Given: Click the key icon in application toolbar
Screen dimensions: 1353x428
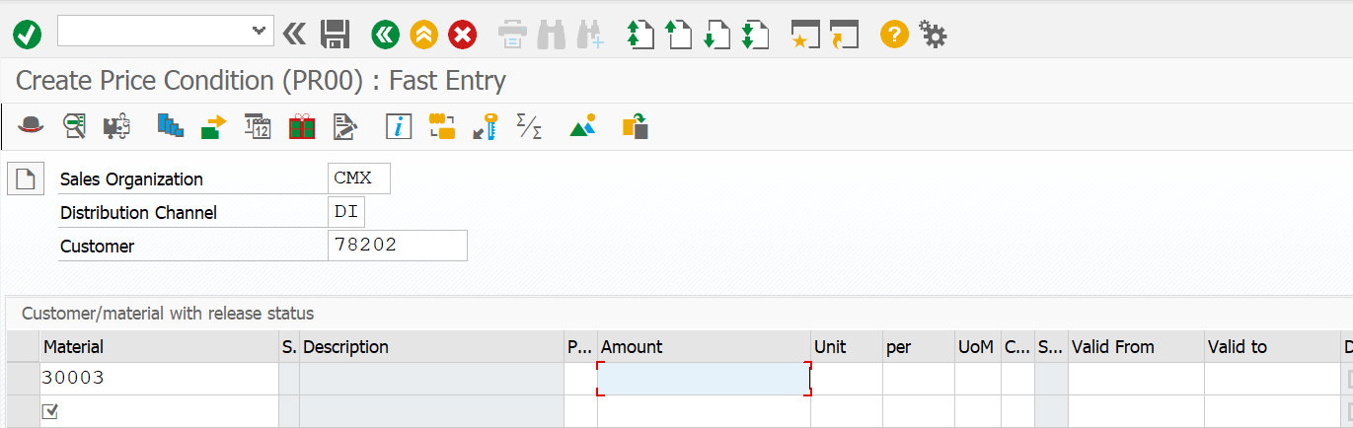Looking at the screenshot, I should coord(484,126).
